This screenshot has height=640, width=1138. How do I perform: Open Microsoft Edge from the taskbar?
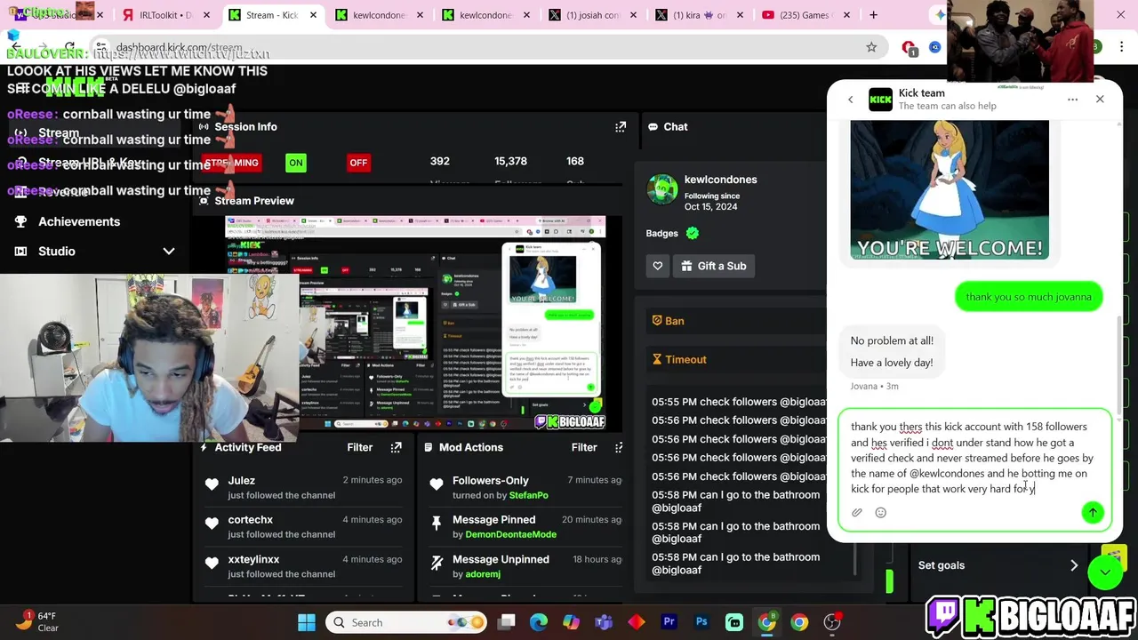point(538,622)
